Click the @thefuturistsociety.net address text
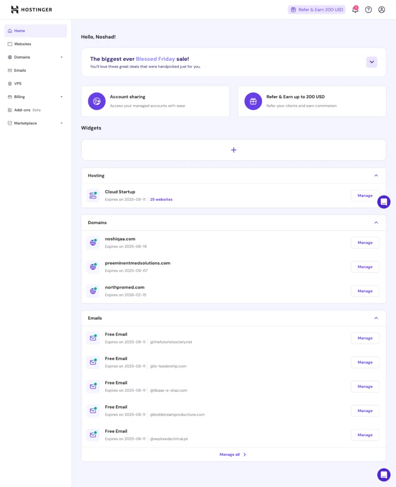 [171, 342]
